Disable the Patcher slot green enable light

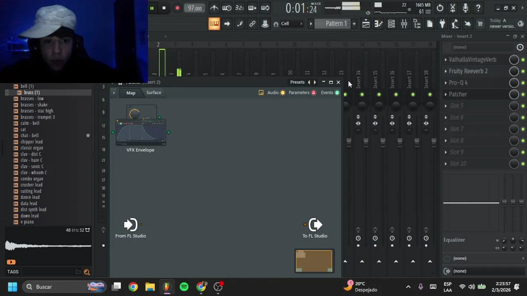[x=523, y=95]
